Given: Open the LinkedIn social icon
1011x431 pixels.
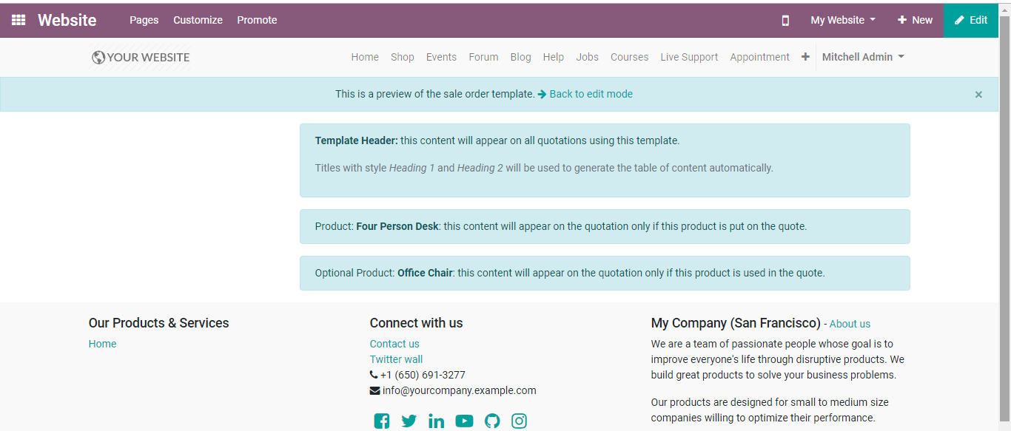Looking at the screenshot, I should pos(437,421).
